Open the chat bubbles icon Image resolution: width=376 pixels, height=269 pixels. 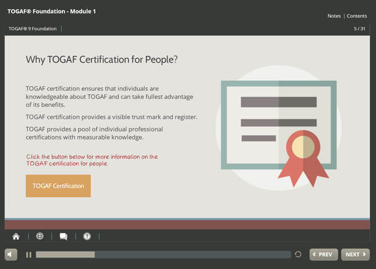point(63,237)
